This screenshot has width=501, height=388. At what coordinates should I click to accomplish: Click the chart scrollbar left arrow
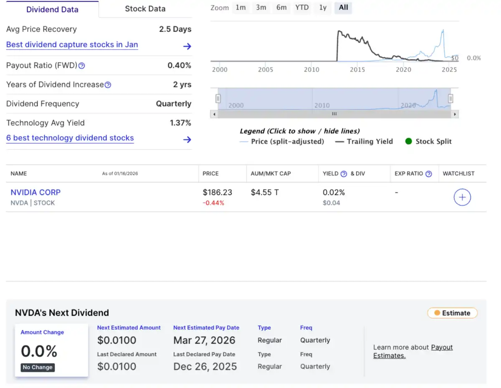point(214,114)
